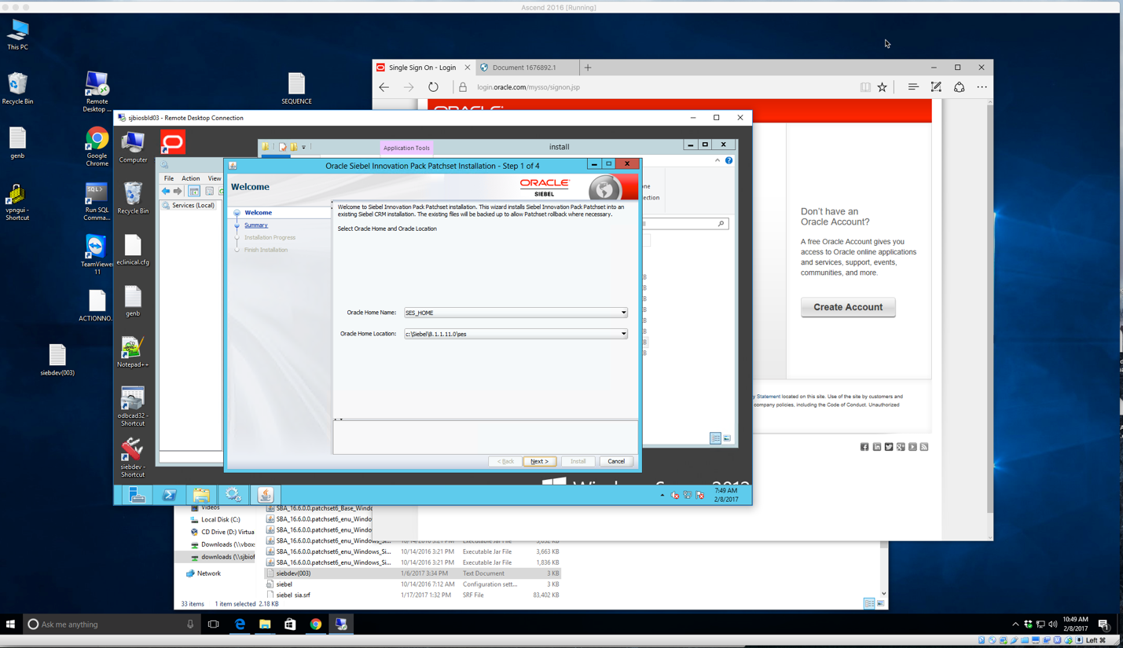
Task: Click host volume icon in system tray
Action: (x=1052, y=624)
